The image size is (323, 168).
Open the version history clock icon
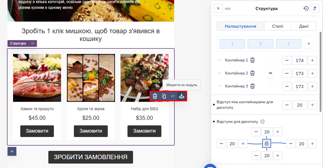tap(306, 8)
